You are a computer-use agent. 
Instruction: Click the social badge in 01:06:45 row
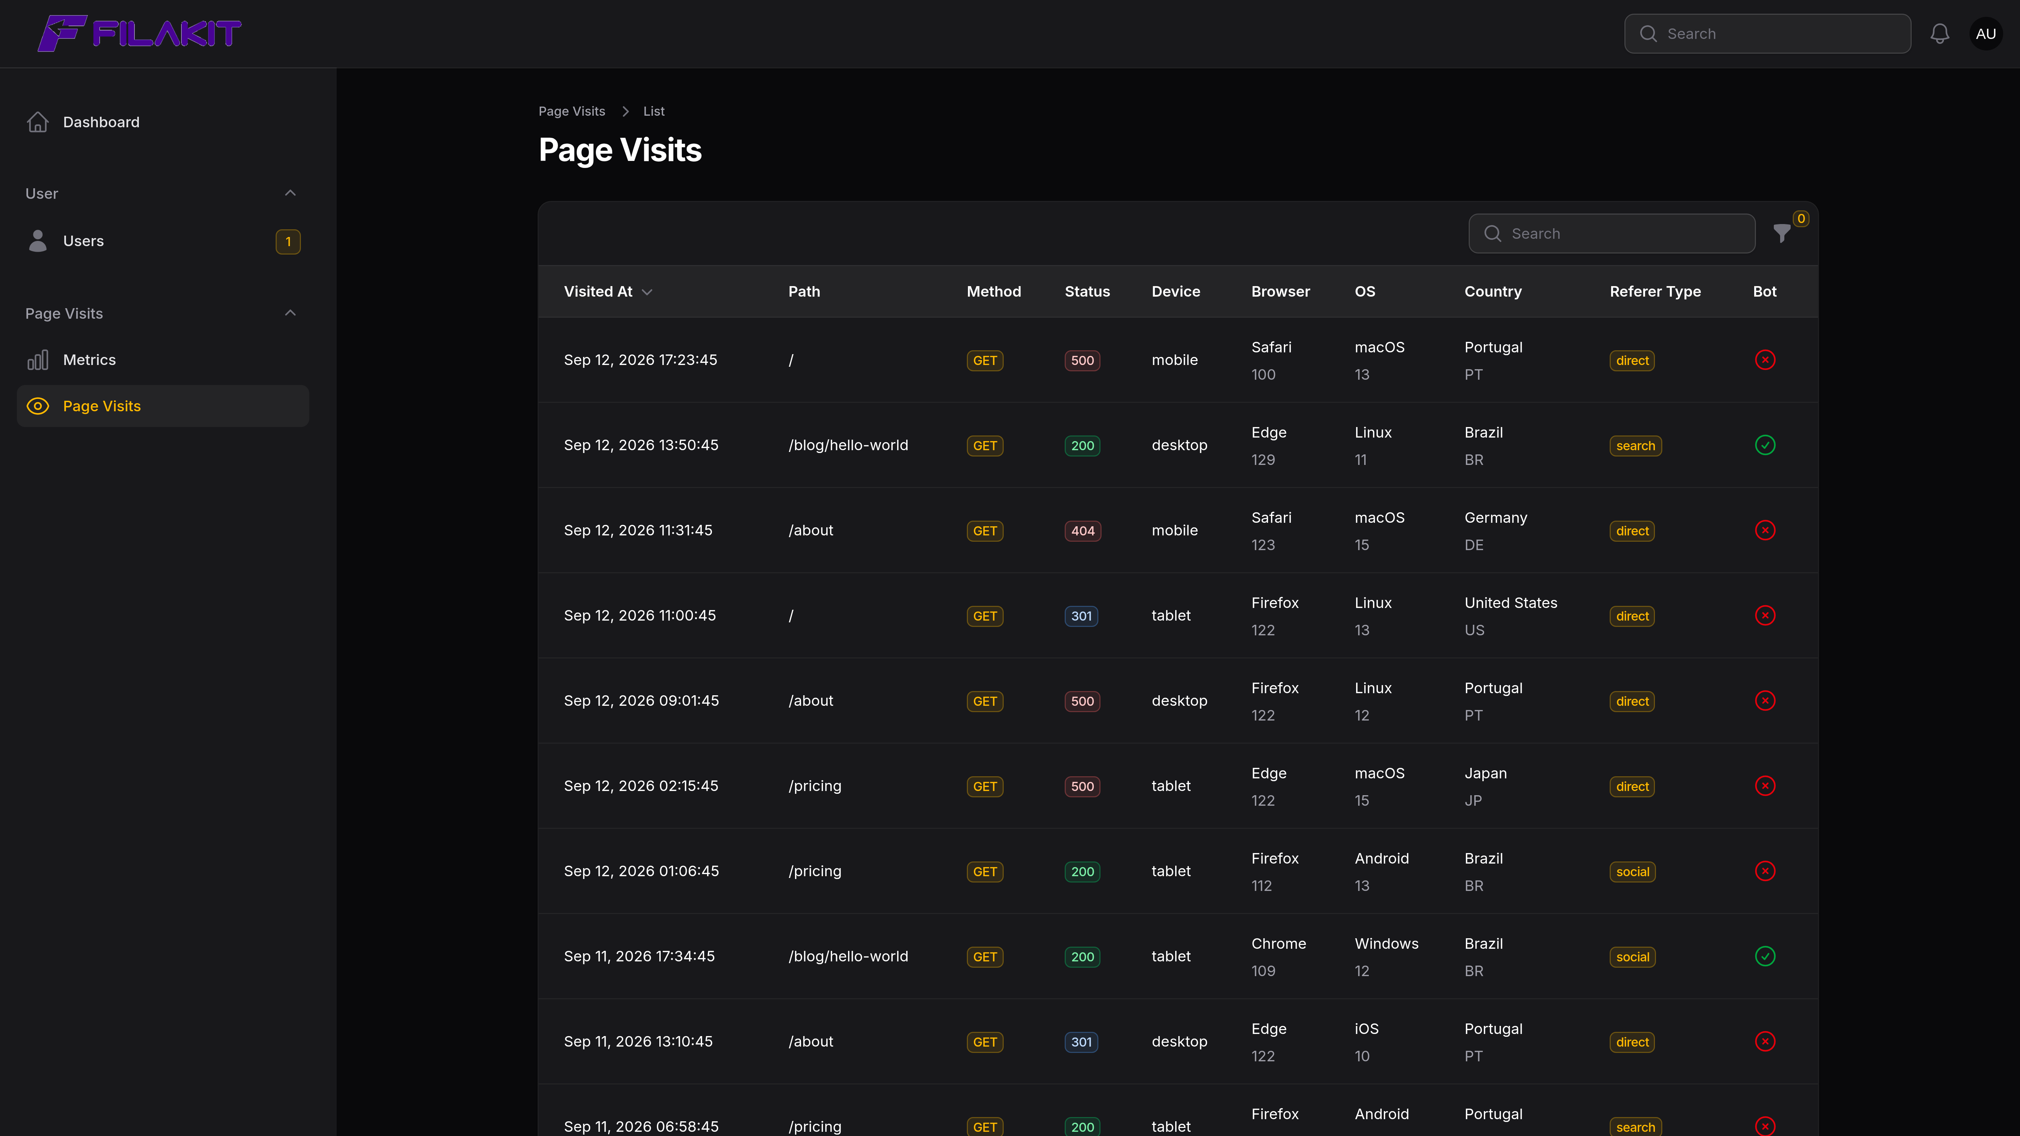click(x=1632, y=872)
